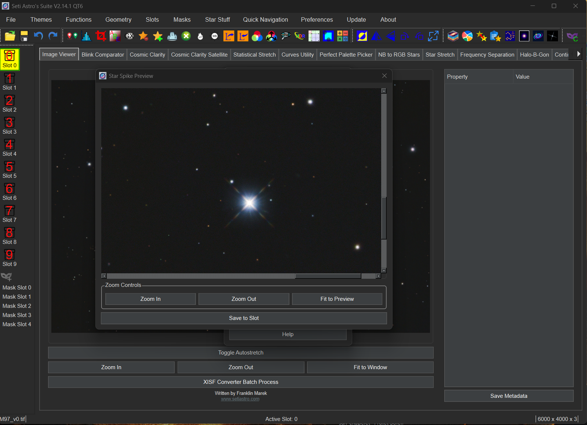The image size is (587, 425).
Task: Switch to the Statistical Stretch tab
Action: pos(254,55)
